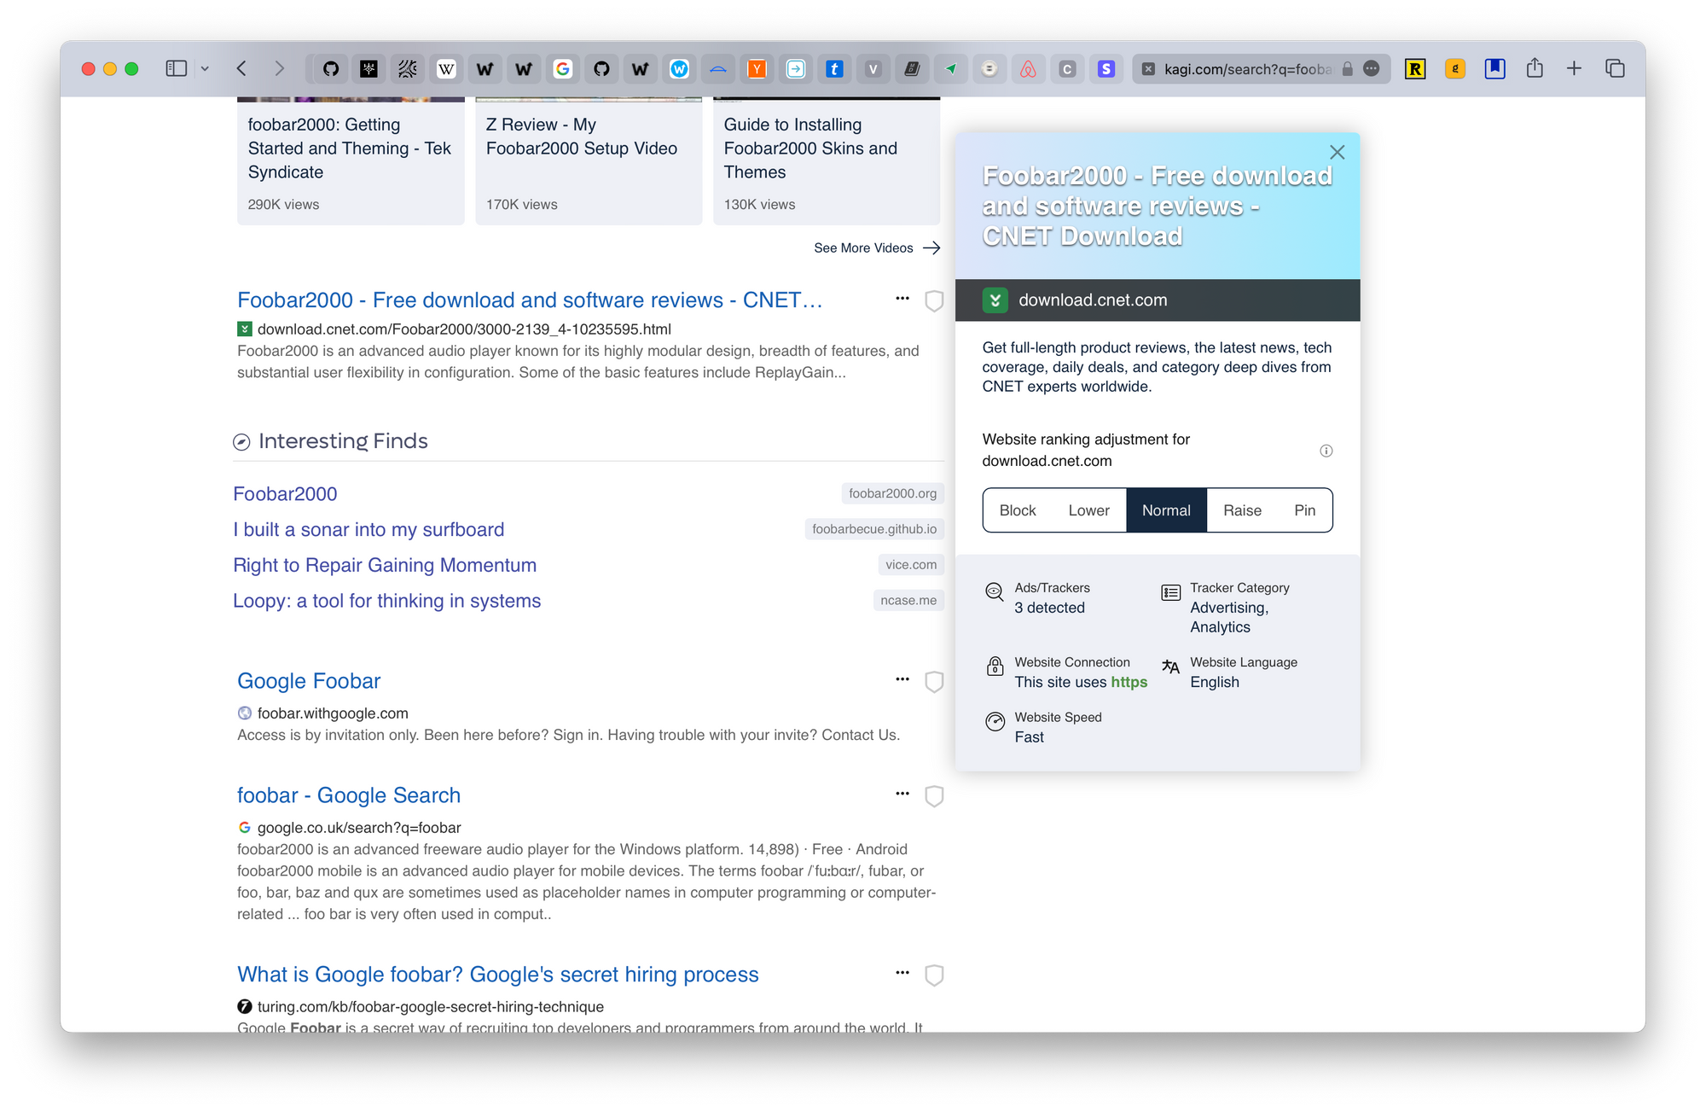The width and height of the screenshot is (1706, 1112).
Task: Open What is Google foobar result
Action: pyautogui.click(x=498, y=974)
